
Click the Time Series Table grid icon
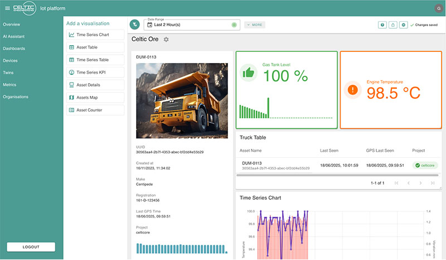point(71,60)
